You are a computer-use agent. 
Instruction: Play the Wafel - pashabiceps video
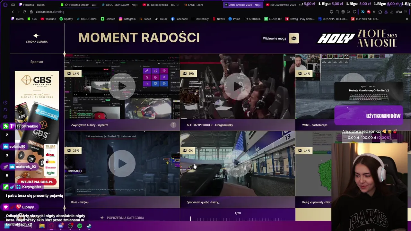[x=353, y=86]
